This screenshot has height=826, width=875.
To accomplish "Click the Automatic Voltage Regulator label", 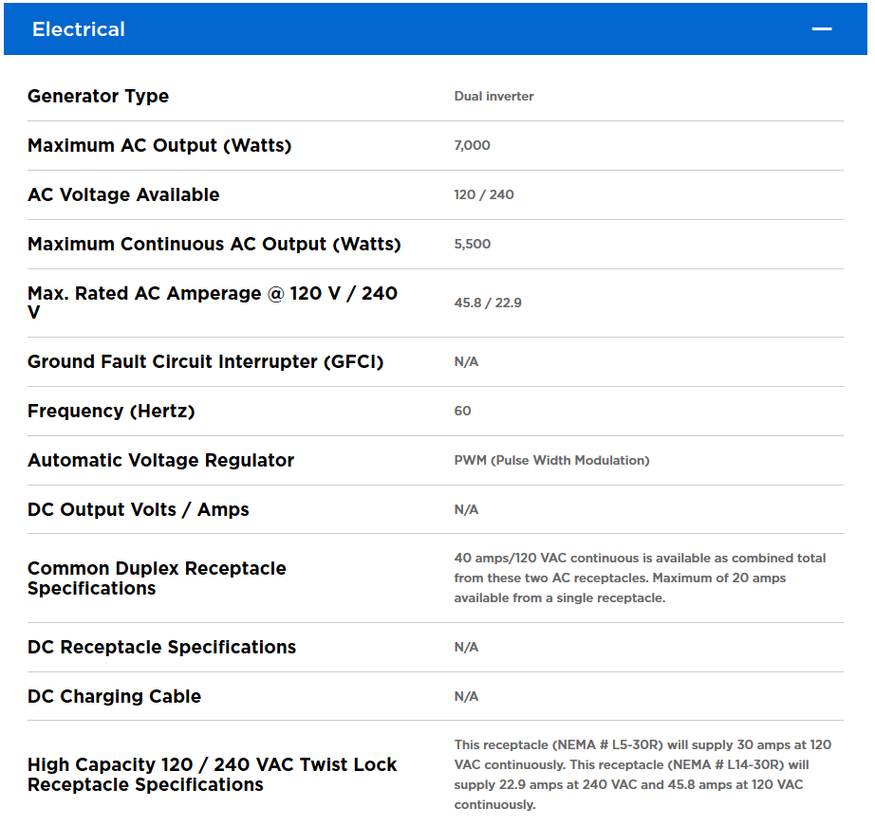I will point(160,461).
